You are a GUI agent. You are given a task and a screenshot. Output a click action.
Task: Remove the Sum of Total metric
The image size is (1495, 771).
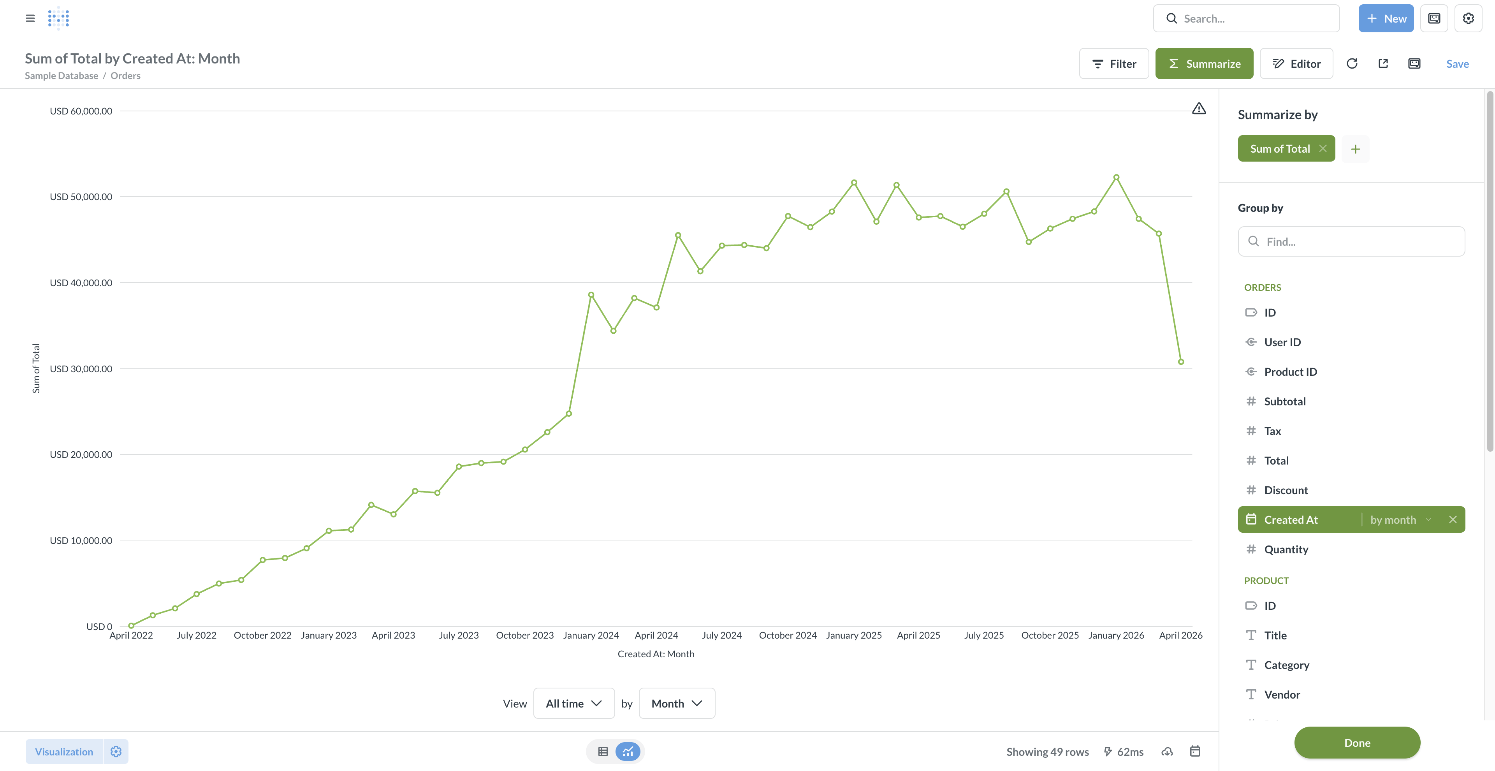(x=1323, y=149)
